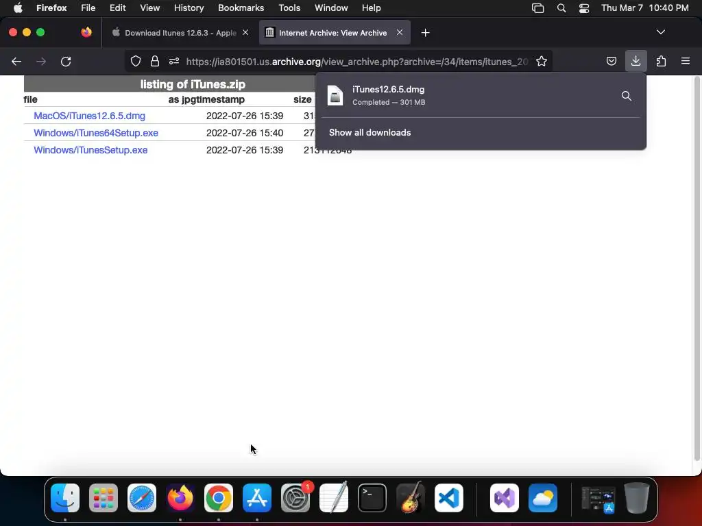Download MacOS/iTunes12.6.5.dmg link
This screenshot has width=702, height=526.
tap(90, 116)
